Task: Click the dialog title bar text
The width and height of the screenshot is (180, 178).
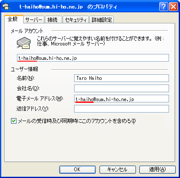Action: pos(68,7)
